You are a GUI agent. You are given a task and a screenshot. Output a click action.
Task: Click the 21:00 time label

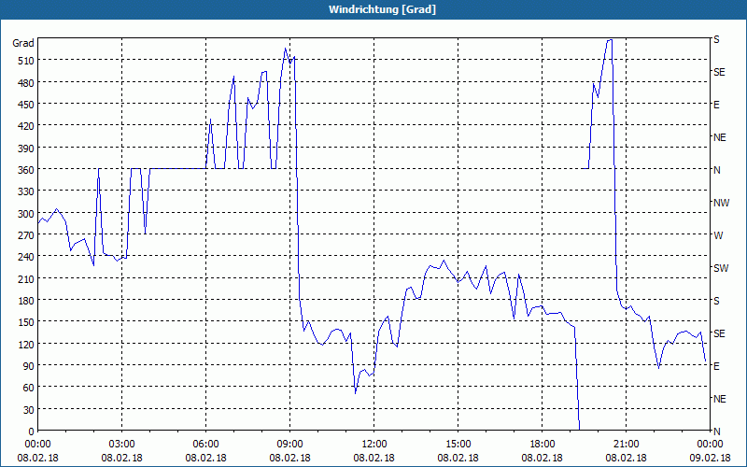point(626,445)
